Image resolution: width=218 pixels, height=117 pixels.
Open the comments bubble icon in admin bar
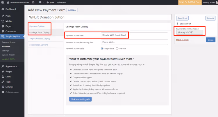pos(40,2)
